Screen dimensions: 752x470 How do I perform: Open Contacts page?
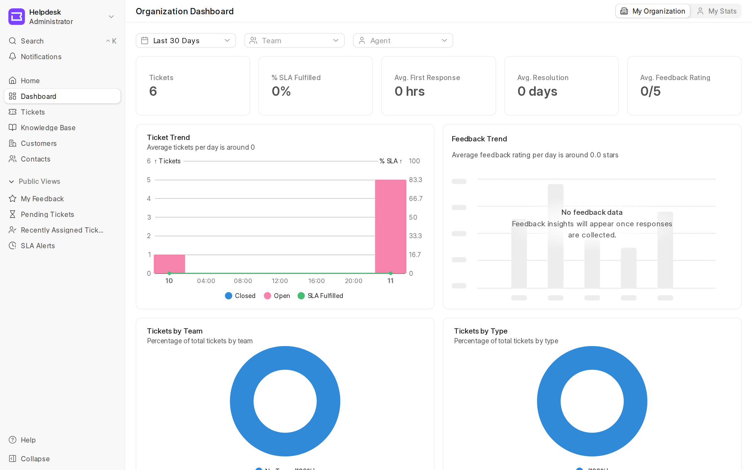[x=62, y=159]
